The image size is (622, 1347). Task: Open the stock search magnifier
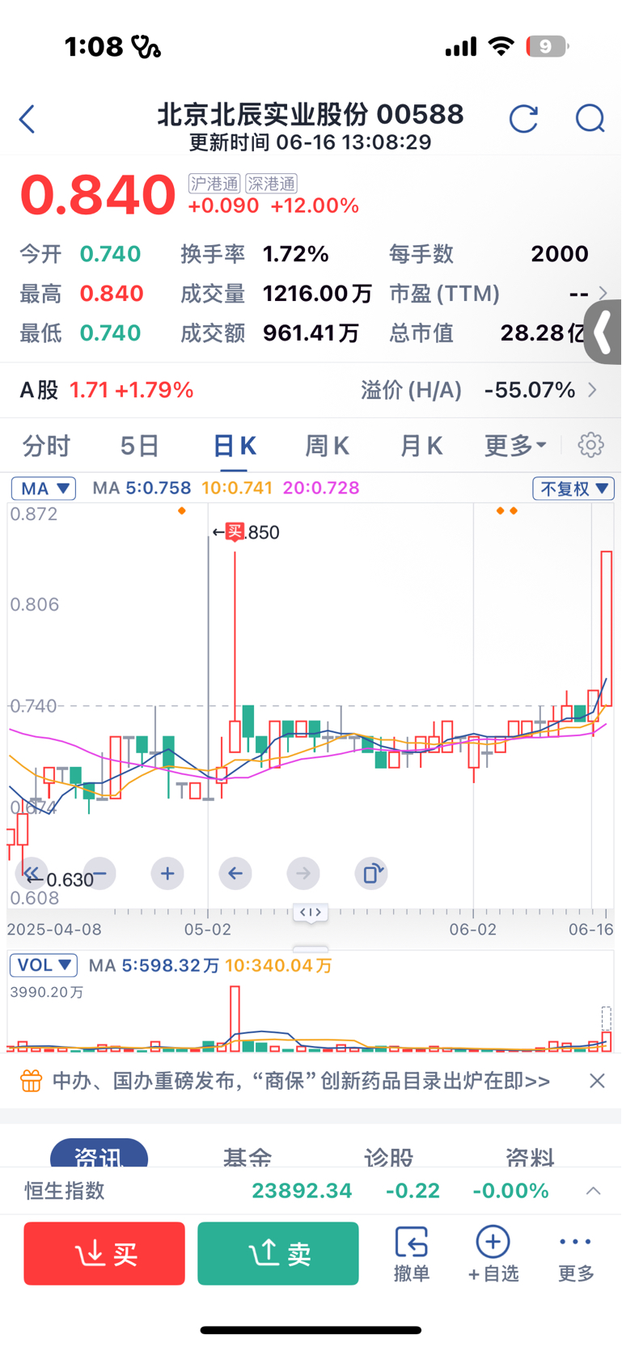coord(590,119)
